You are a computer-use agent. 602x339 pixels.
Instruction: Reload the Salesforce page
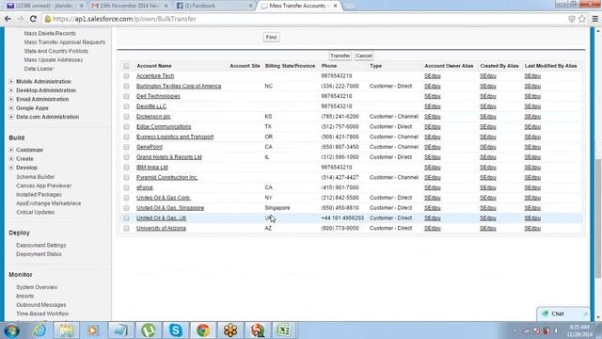(33, 19)
